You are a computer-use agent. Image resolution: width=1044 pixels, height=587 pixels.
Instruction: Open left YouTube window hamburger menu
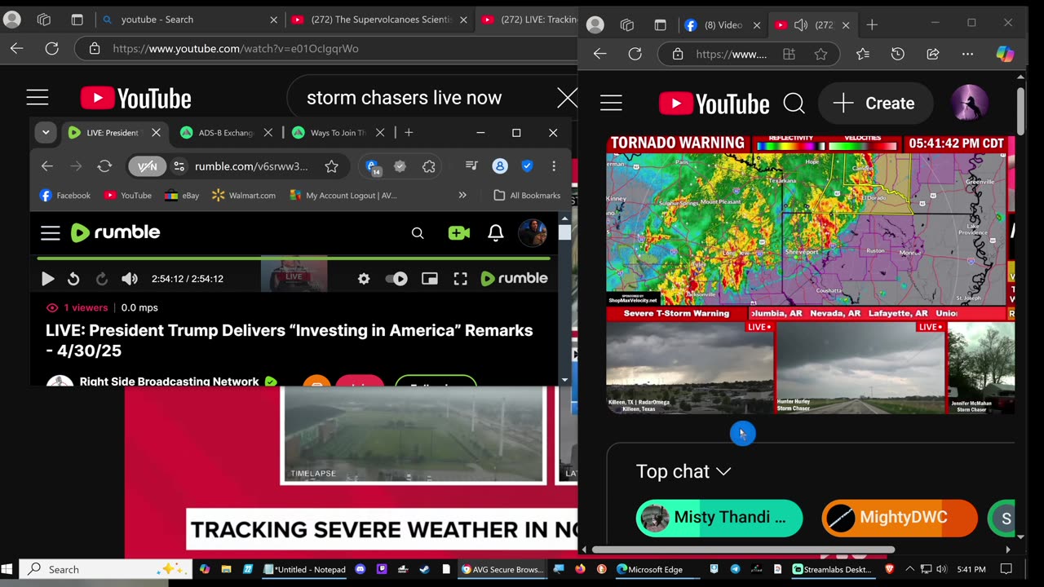[38, 99]
